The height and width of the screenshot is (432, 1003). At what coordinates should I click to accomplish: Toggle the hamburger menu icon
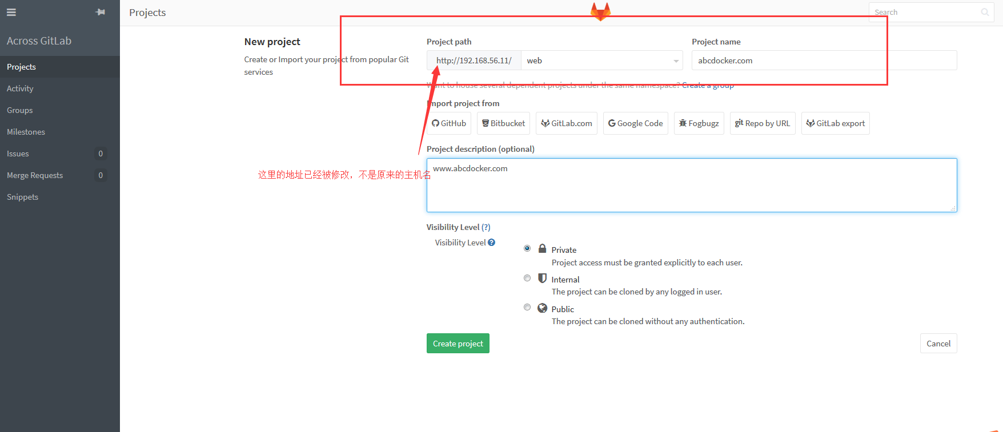(11, 12)
